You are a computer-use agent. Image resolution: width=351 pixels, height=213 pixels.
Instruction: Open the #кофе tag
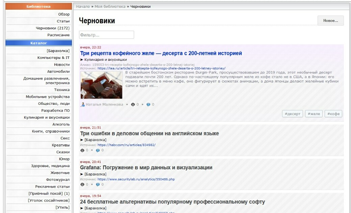coord(333,114)
